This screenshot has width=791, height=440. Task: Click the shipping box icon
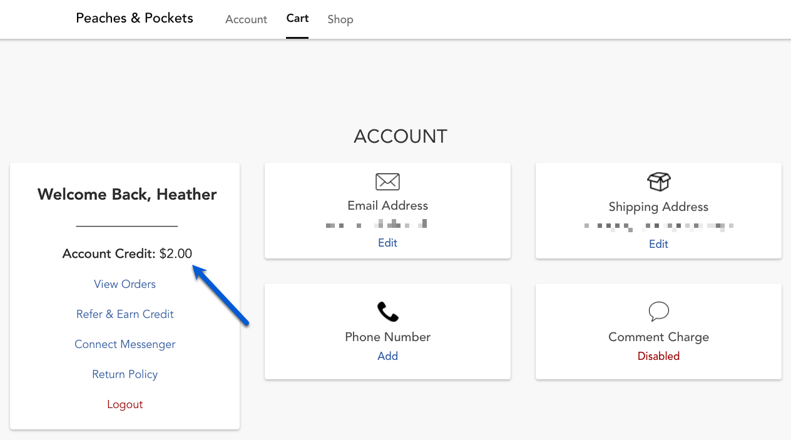(x=658, y=182)
